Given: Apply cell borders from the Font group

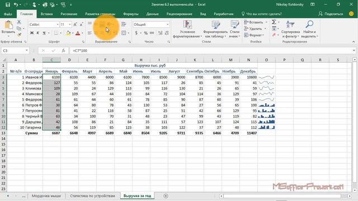Looking at the screenshot, I should (x=56, y=33).
